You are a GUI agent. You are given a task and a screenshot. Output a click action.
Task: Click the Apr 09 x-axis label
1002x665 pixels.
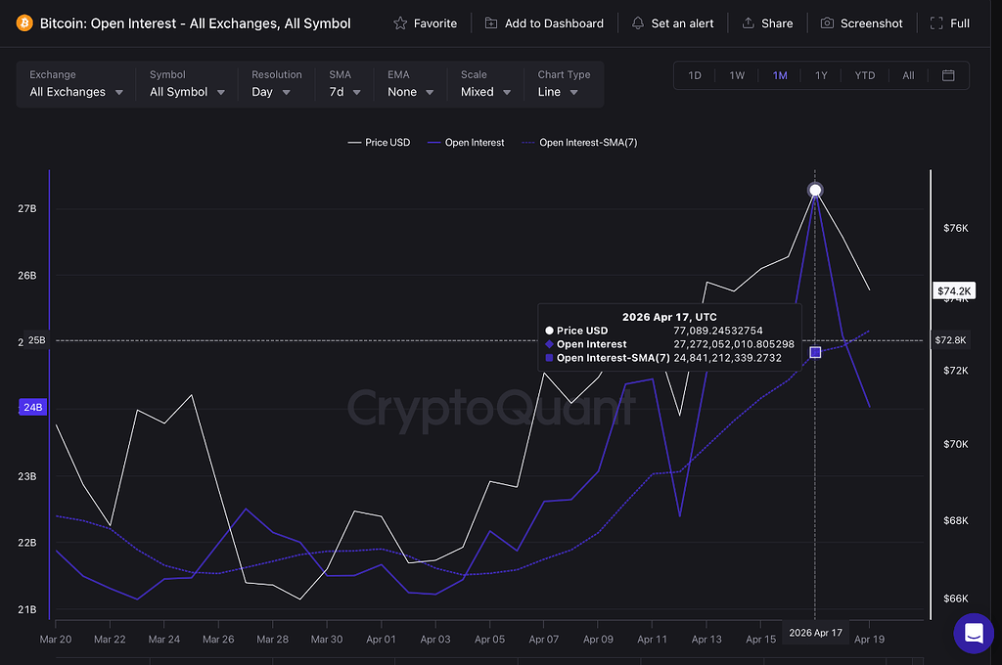point(598,639)
